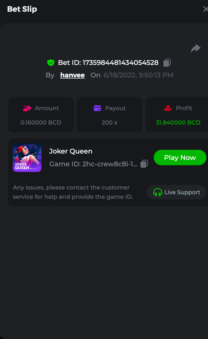Click the 31.840000 BCD profit value
Image resolution: width=208 pixels, height=339 pixels.
pos(178,123)
